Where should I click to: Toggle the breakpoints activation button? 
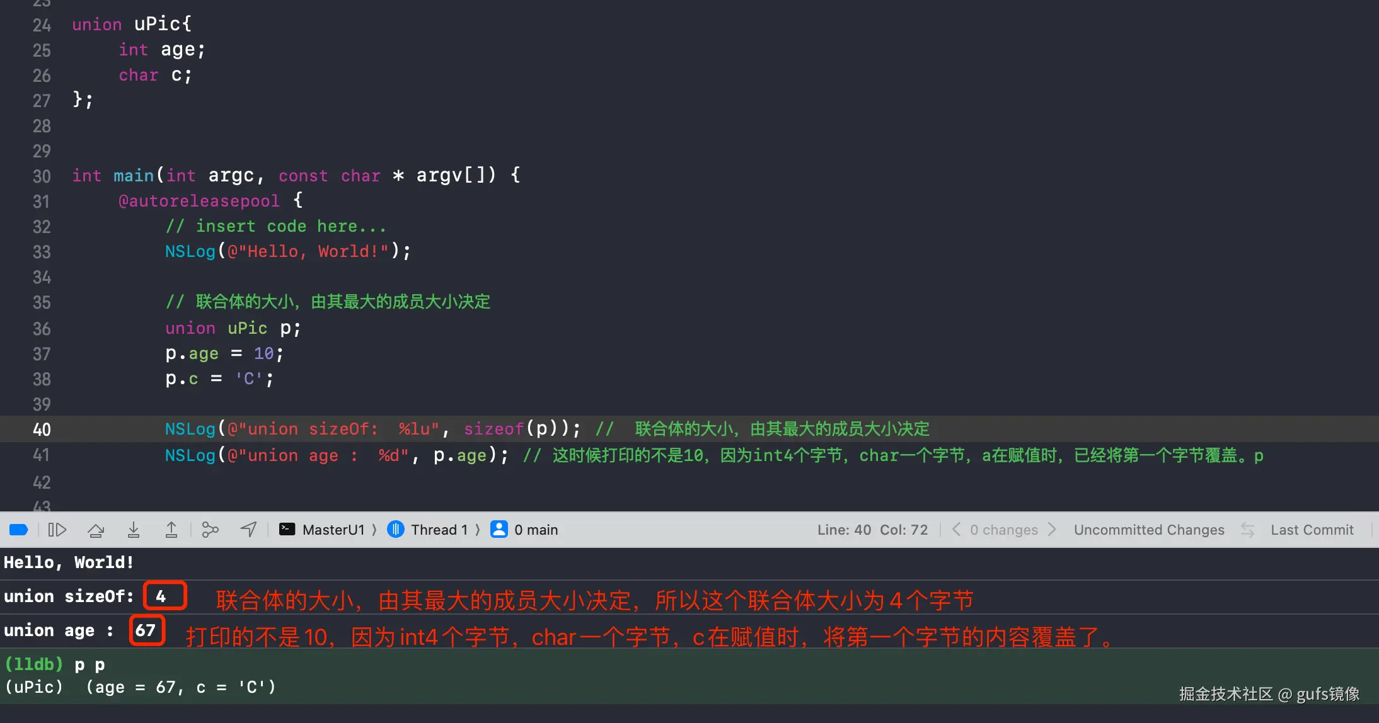[x=19, y=530]
